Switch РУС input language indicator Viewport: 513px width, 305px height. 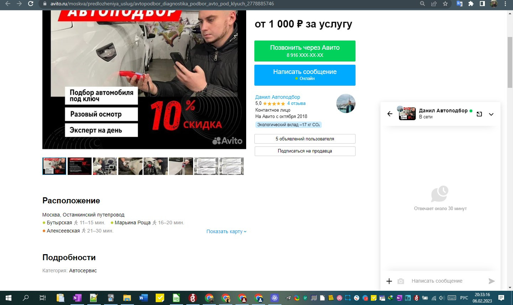click(x=464, y=298)
